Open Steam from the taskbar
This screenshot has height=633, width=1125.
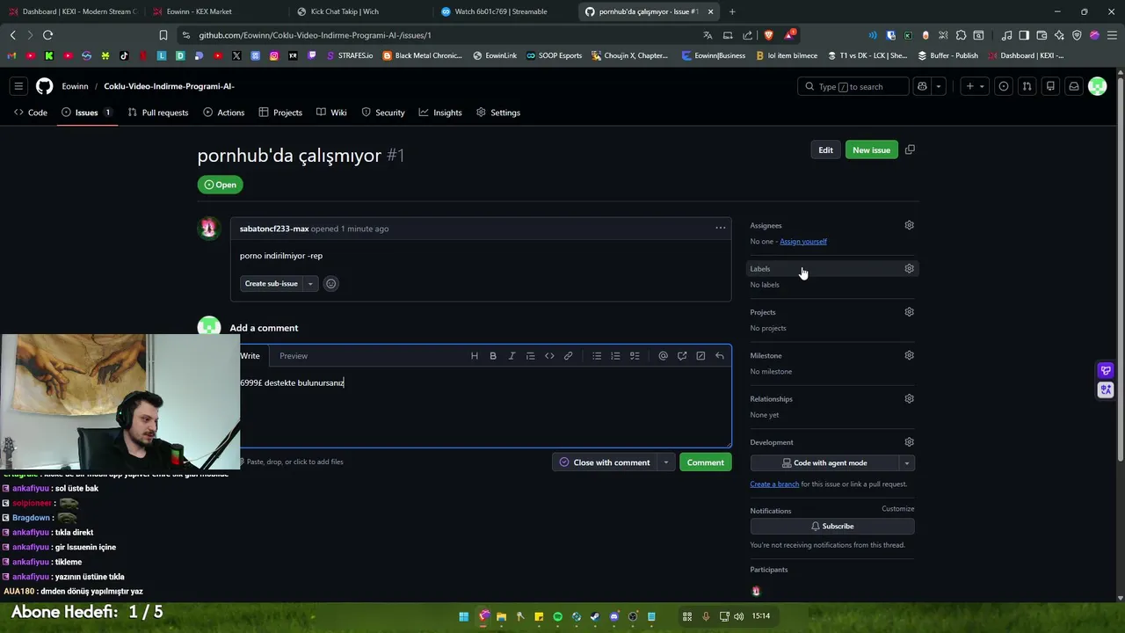(595, 616)
